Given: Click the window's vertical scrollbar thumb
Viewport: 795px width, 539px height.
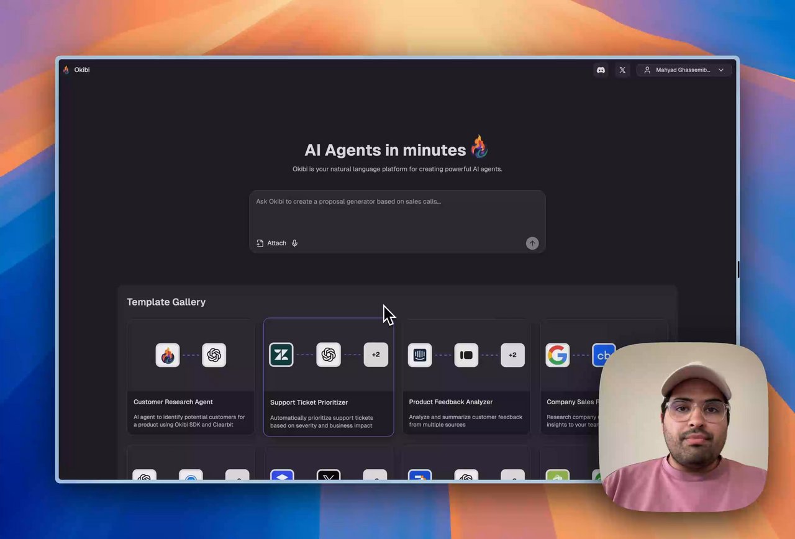Looking at the screenshot, I should 738,269.
